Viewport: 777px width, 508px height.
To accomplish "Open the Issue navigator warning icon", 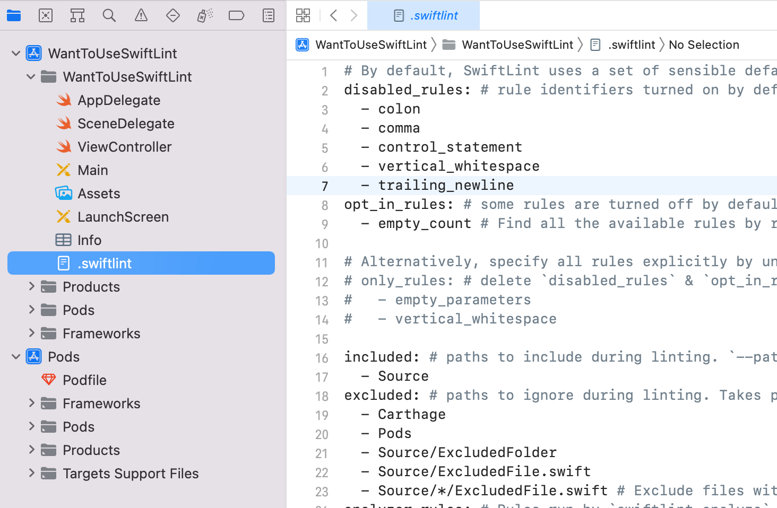I will (x=141, y=15).
